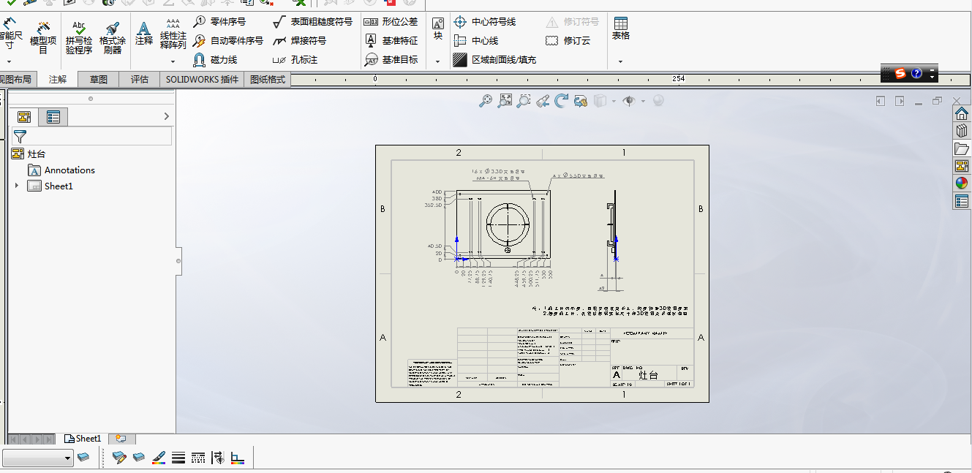The width and height of the screenshot is (972, 473).
Task: Open the Appearances color ball pane
Action: [962, 183]
